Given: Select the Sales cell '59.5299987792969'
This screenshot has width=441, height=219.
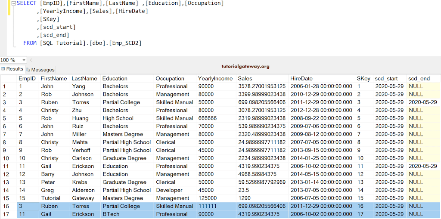Looking at the screenshot, I should (x=261, y=182).
